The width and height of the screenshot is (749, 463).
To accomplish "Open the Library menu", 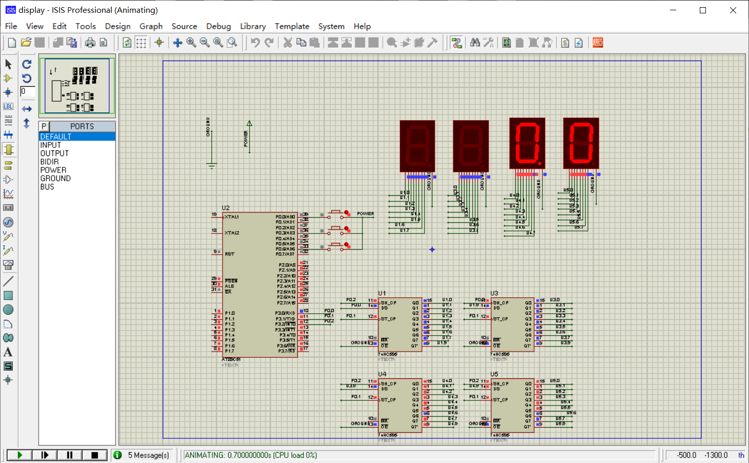I will 253,26.
